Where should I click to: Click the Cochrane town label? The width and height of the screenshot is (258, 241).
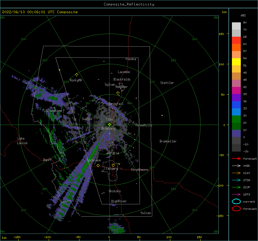coord(94,160)
